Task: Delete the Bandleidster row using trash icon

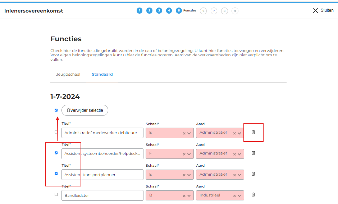Action: (253, 195)
